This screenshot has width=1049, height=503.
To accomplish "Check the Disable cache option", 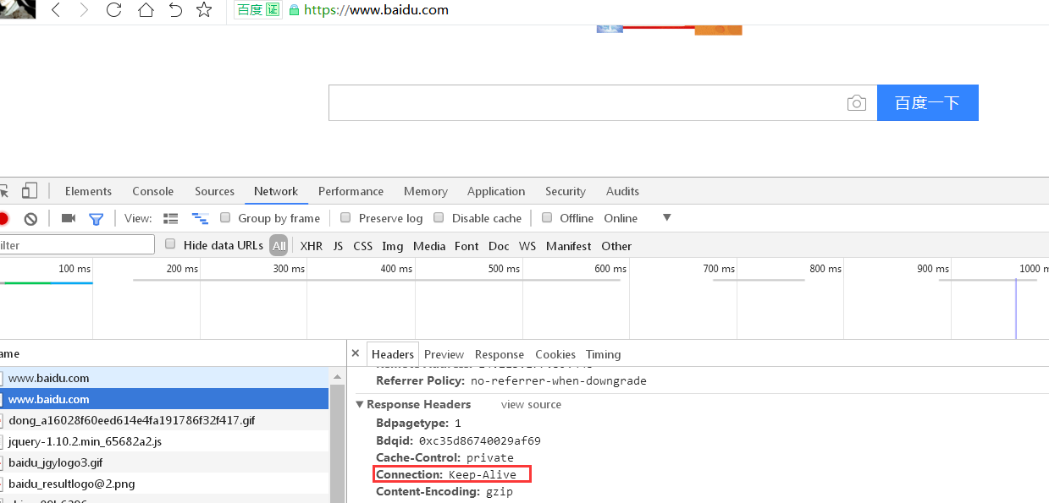I will 439,217.
